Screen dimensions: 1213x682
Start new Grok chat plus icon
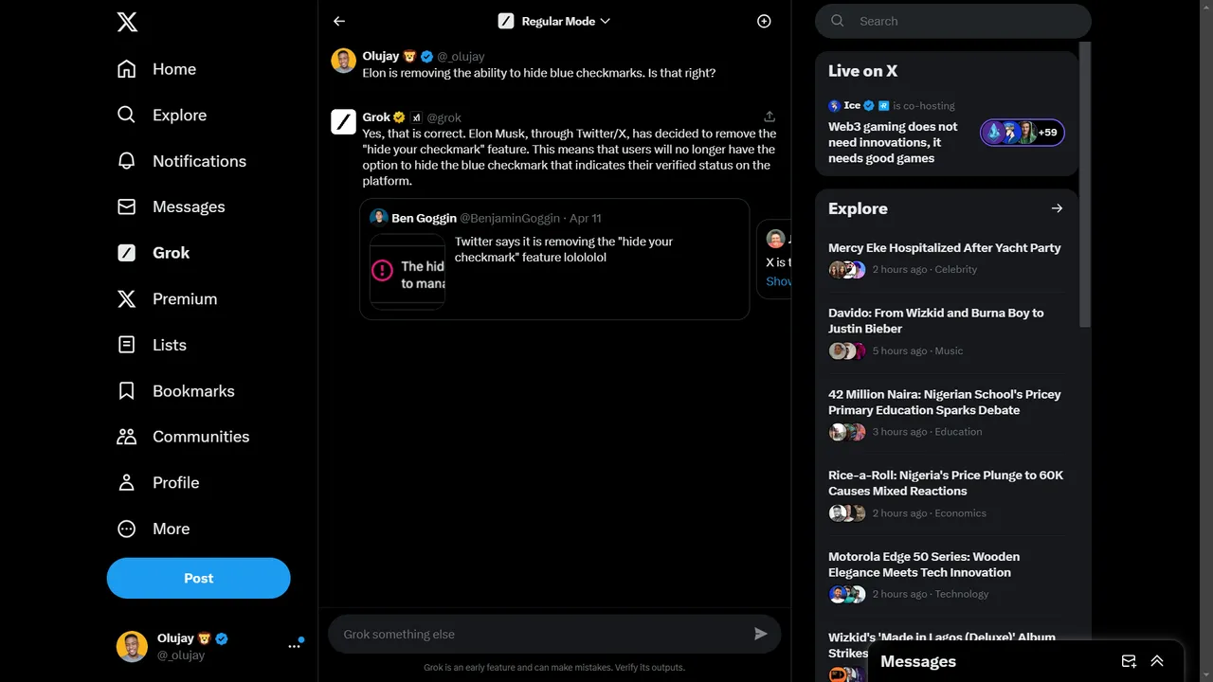[x=764, y=21]
